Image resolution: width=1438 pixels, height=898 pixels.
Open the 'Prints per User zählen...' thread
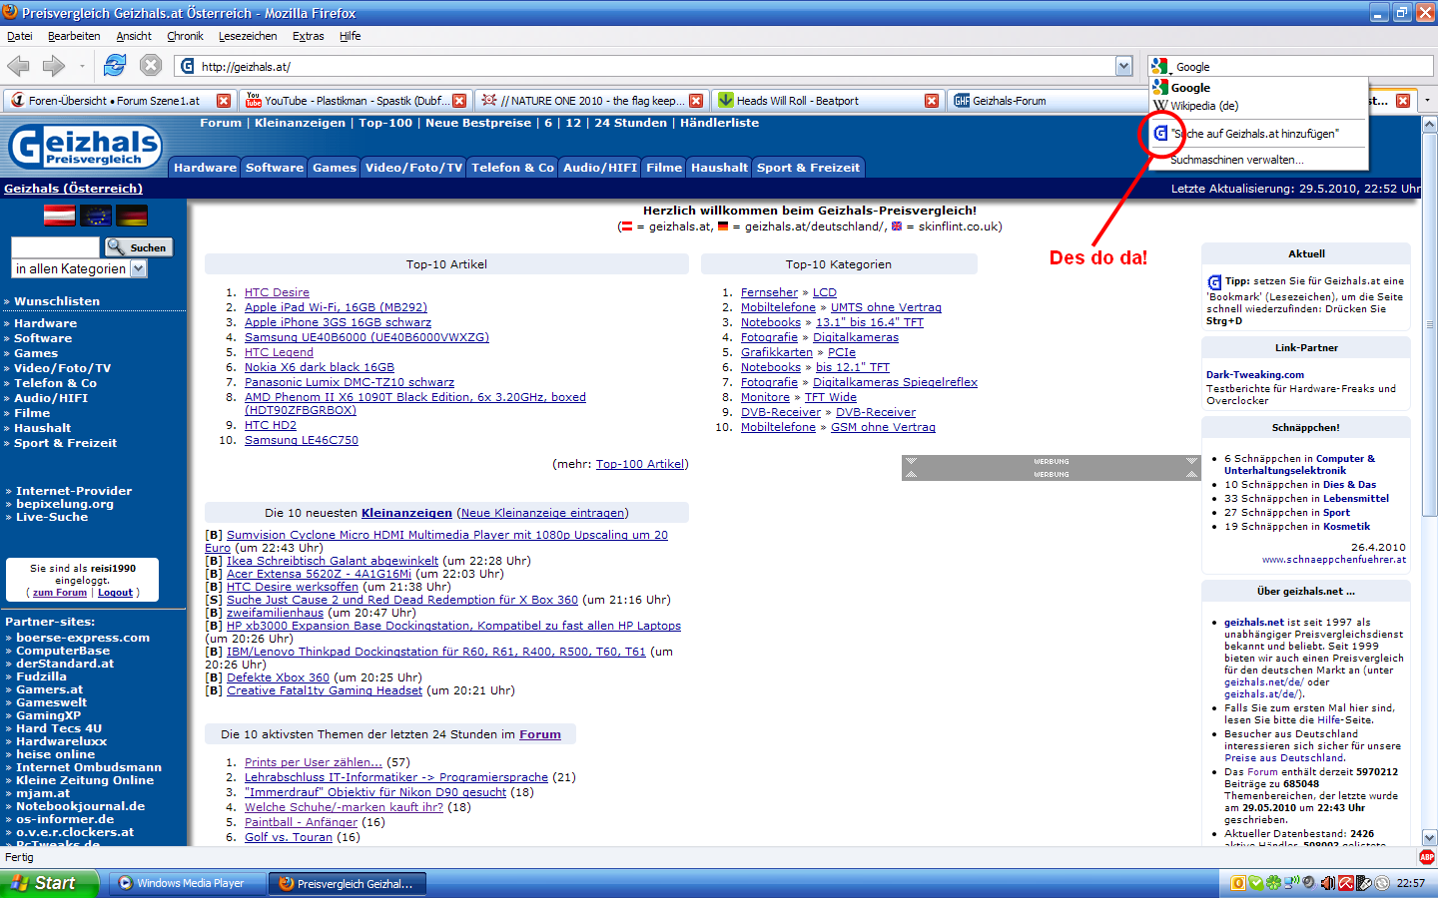[x=314, y=762]
